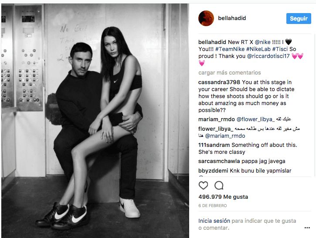The image size is (316, 238).
Task: Open the bellahadid username in header
Action: (232, 18)
